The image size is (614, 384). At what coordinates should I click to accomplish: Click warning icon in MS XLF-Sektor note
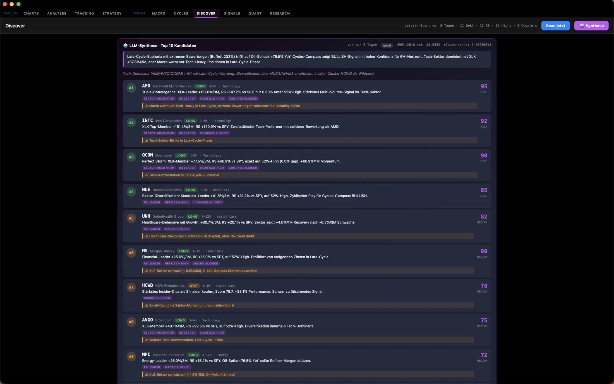(x=147, y=271)
